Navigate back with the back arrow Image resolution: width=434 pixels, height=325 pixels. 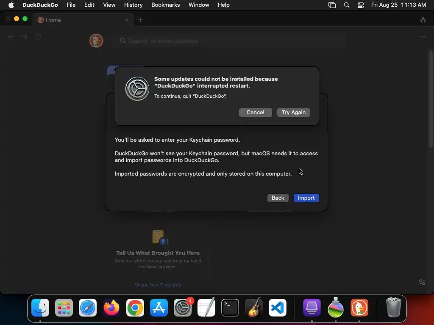(11, 37)
